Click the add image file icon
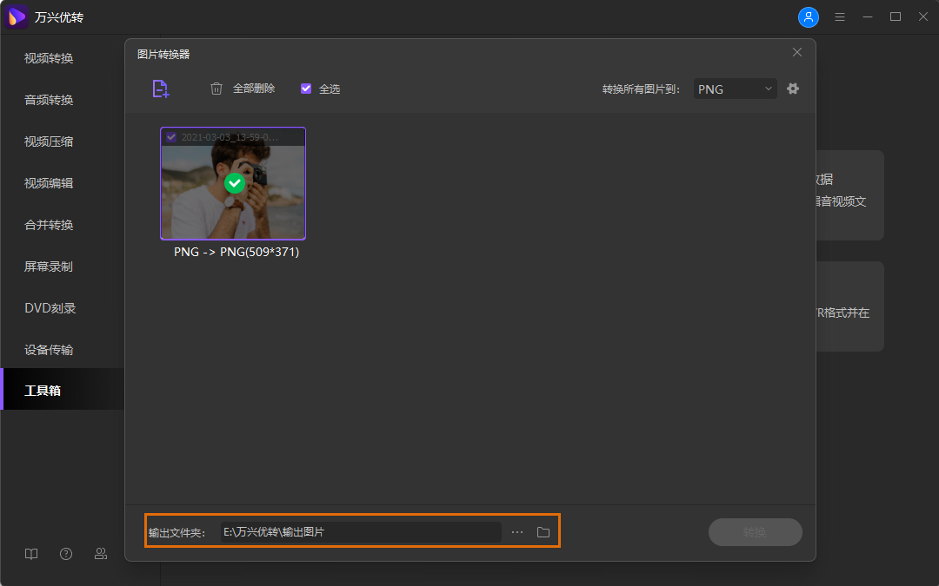 [160, 89]
